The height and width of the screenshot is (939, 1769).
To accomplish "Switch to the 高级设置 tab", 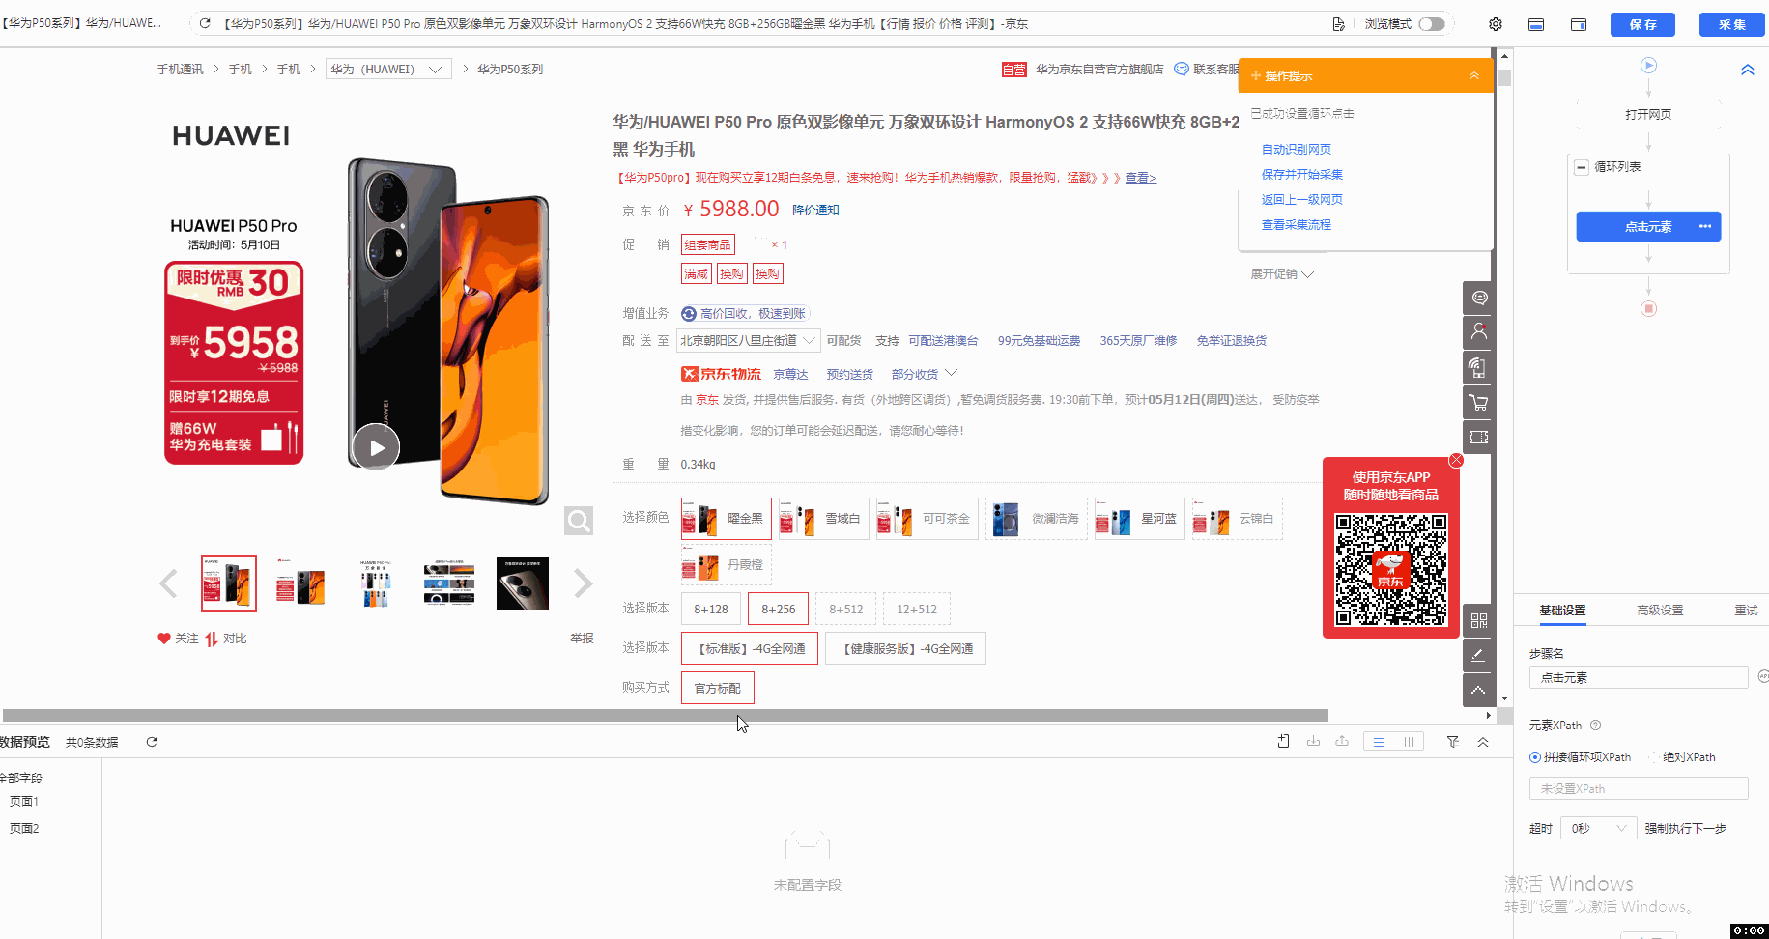I will [1660, 610].
